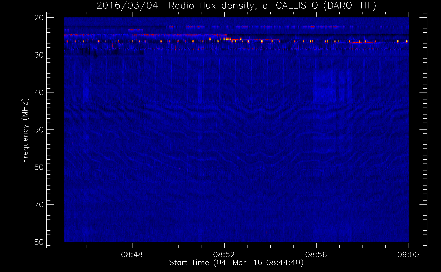Click the 'e-CALLISTO (DARO-HF)' text in title
The height and width of the screenshot is (272, 441).
pyautogui.click(x=319, y=5)
